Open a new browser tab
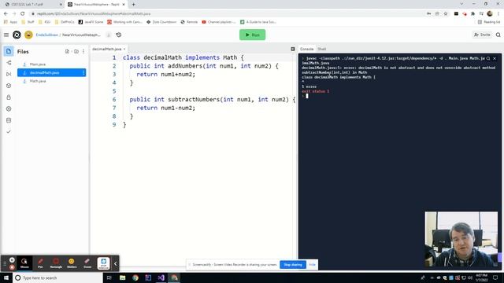 pos(133,5)
